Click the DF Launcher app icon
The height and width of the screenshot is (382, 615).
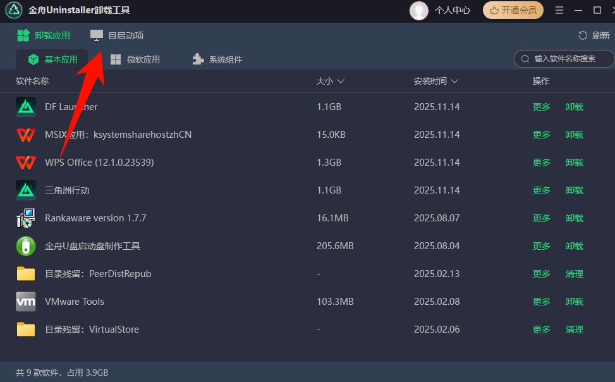pyautogui.click(x=25, y=106)
